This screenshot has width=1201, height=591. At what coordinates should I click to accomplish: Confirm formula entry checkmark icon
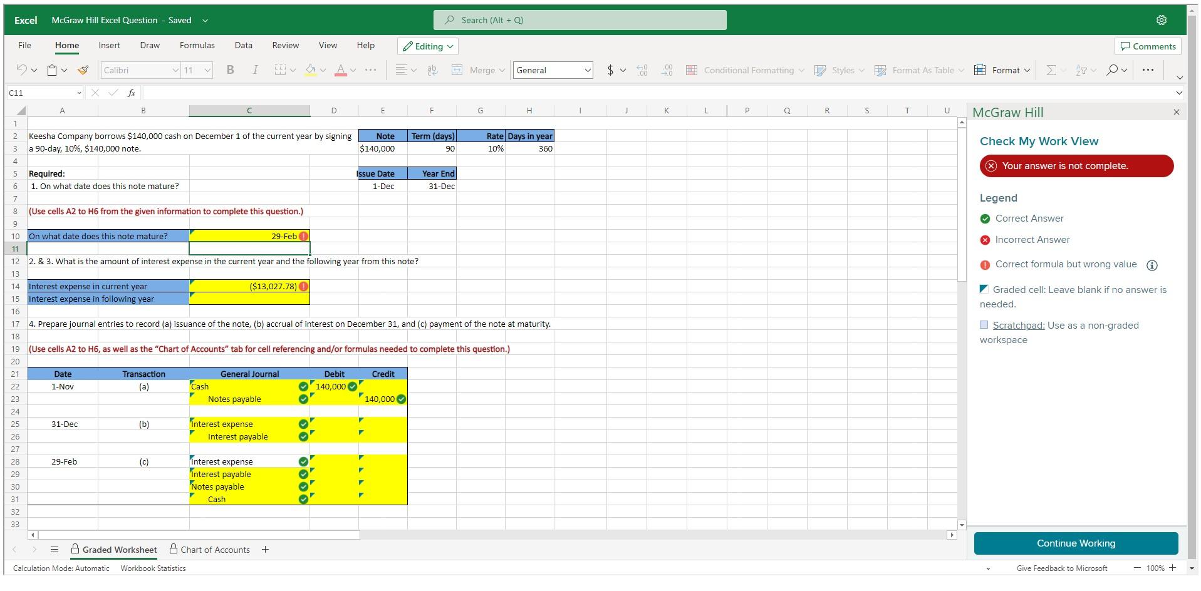pyautogui.click(x=113, y=93)
